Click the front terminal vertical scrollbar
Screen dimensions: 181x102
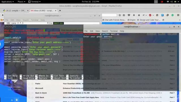[180, 61]
